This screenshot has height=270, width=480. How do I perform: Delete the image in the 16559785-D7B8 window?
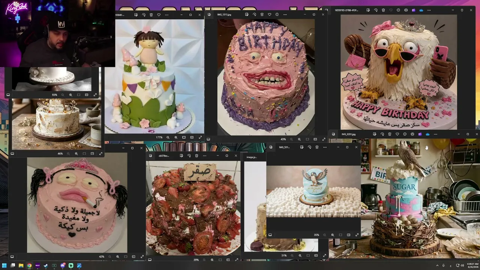point(383,10)
